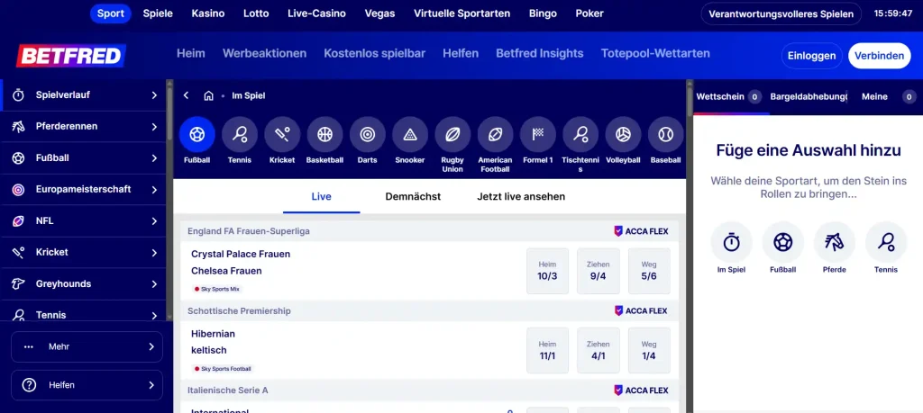Bet Ziehen 9/4 in Chelsea Frauen match
This screenshot has width=923, height=413.
(599, 271)
